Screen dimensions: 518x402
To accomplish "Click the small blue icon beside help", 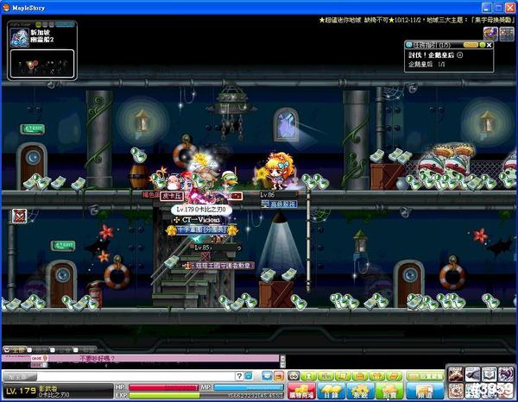I will [249, 376].
